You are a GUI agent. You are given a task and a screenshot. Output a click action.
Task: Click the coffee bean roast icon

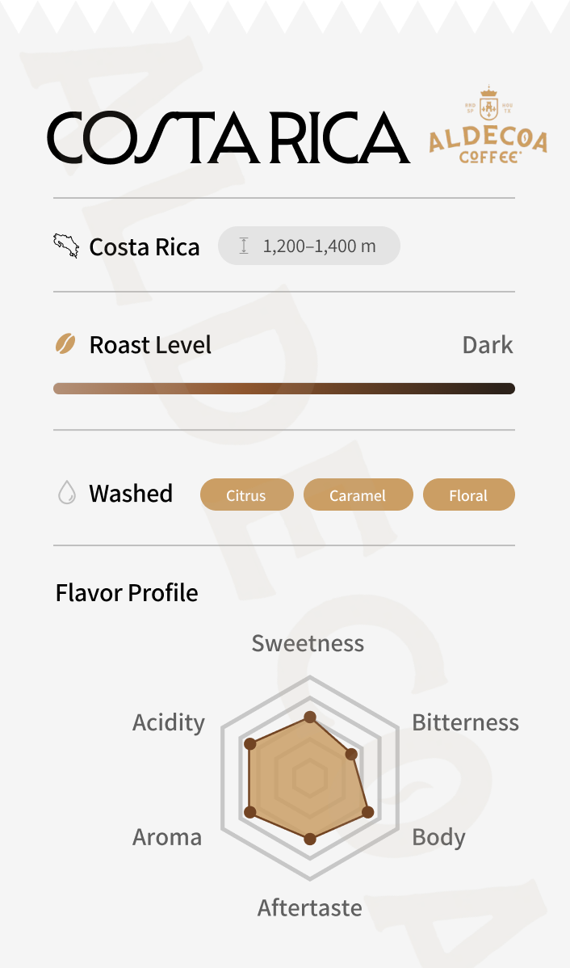tap(65, 345)
